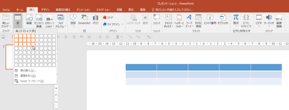289x110 pixels.
Task: Insert an オブジェクト object
Action: point(223,19)
